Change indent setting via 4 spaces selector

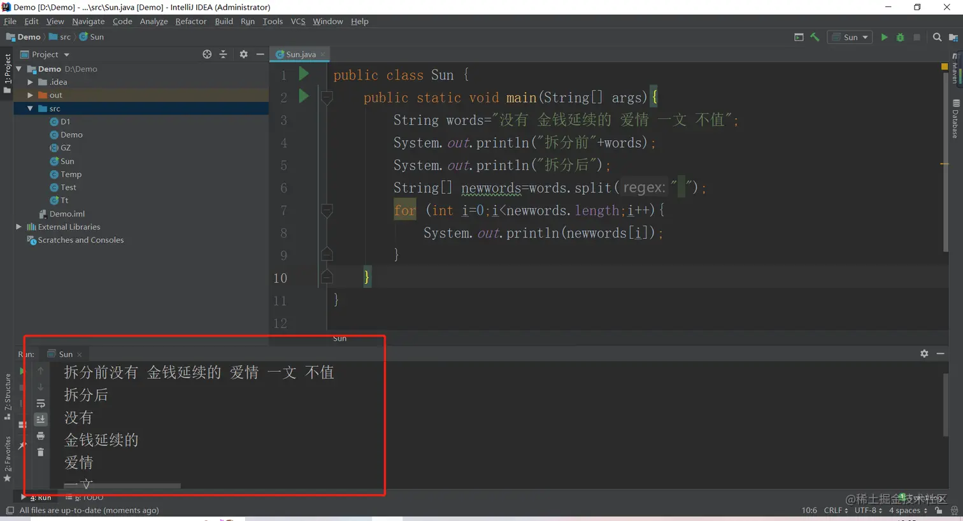[x=908, y=511]
